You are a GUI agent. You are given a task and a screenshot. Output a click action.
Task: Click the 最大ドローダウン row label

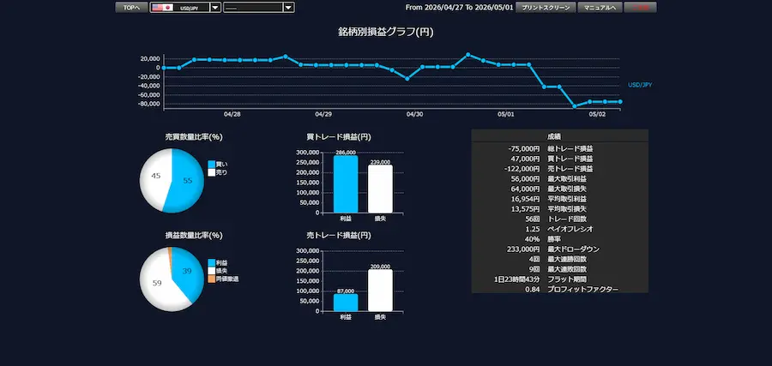point(574,249)
